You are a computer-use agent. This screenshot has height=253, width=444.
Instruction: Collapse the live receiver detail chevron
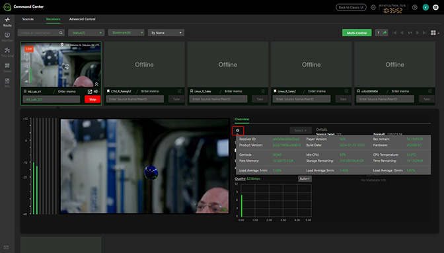(x=96, y=84)
